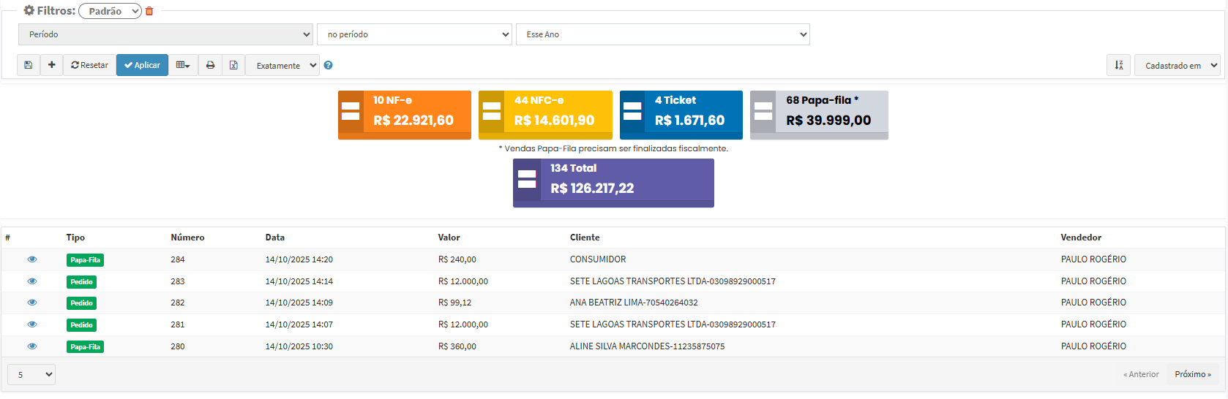Go to next page with Próximo
Screen dimensions: 1228x399
(x=1192, y=374)
